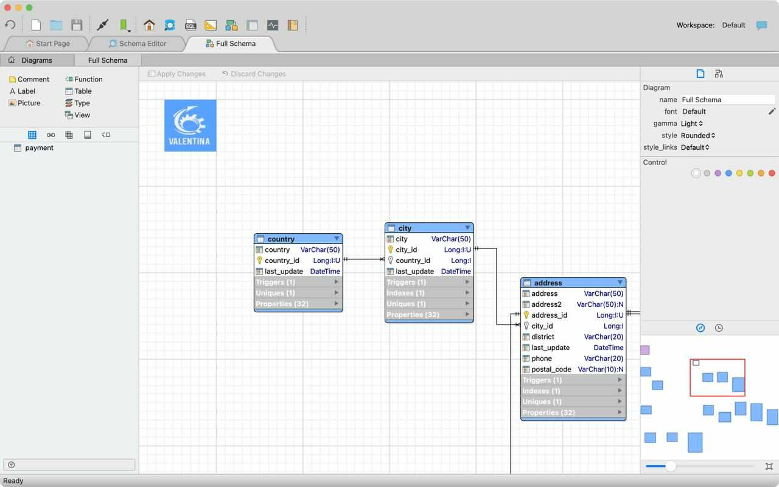Open the SQL editor toolbar icon
Screen dimensions: 779x487
pos(190,26)
